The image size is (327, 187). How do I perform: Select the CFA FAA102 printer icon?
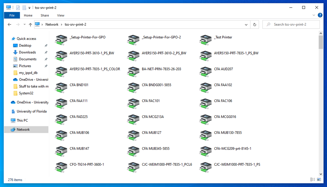205,88
